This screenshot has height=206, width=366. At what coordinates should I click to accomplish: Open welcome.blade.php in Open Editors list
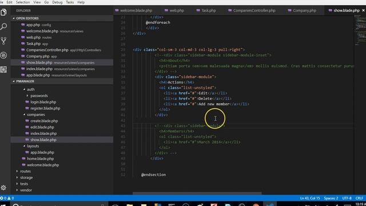pyautogui.click(x=62, y=31)
